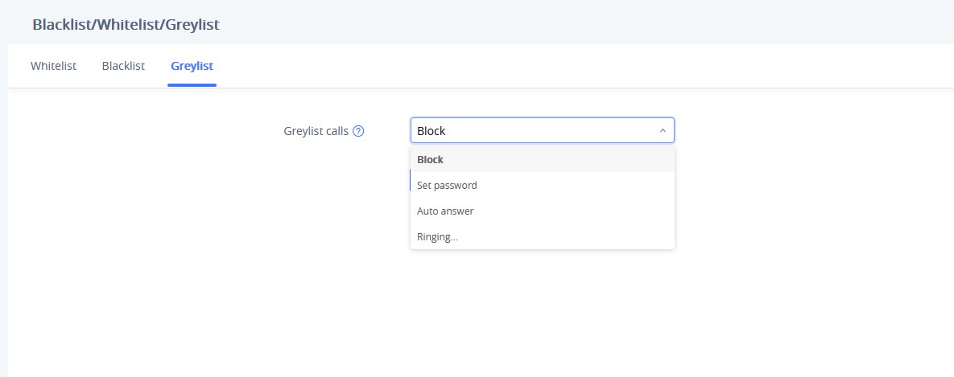Switch to the Whitelist tab
The width and height of the screenshot is (954, 377).
(x=54, y=66)
